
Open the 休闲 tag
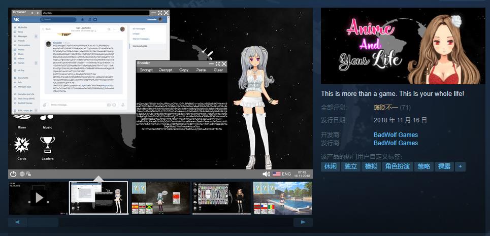pyautogui.click(x=331, y=166)
